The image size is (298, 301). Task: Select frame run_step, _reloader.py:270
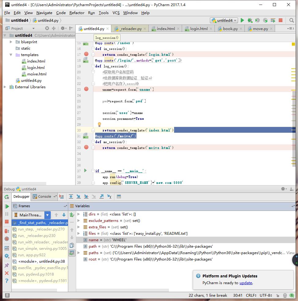click(x=40, y=229)
